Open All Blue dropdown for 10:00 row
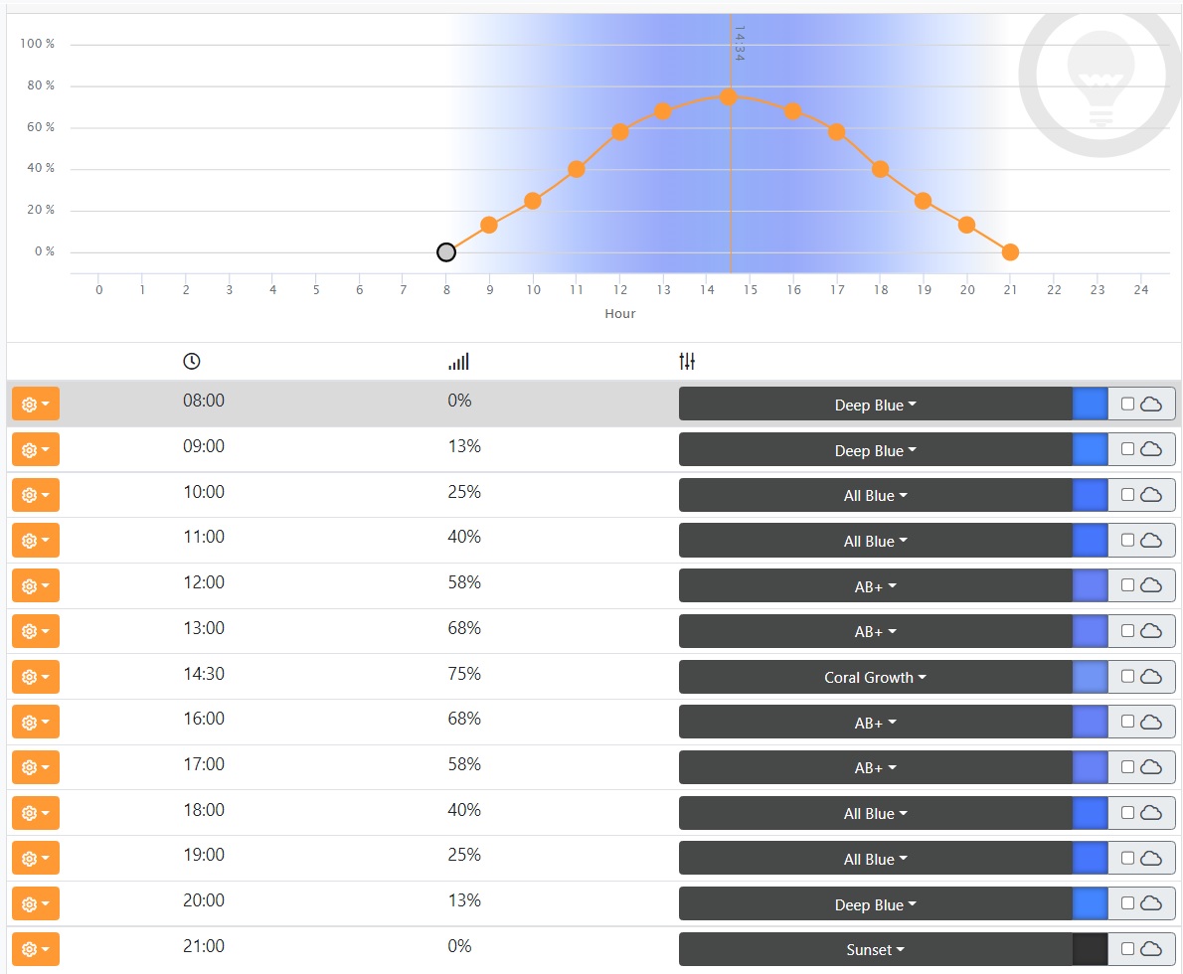The height and width of the screenshot is (974, 1183). pos(875,496)
